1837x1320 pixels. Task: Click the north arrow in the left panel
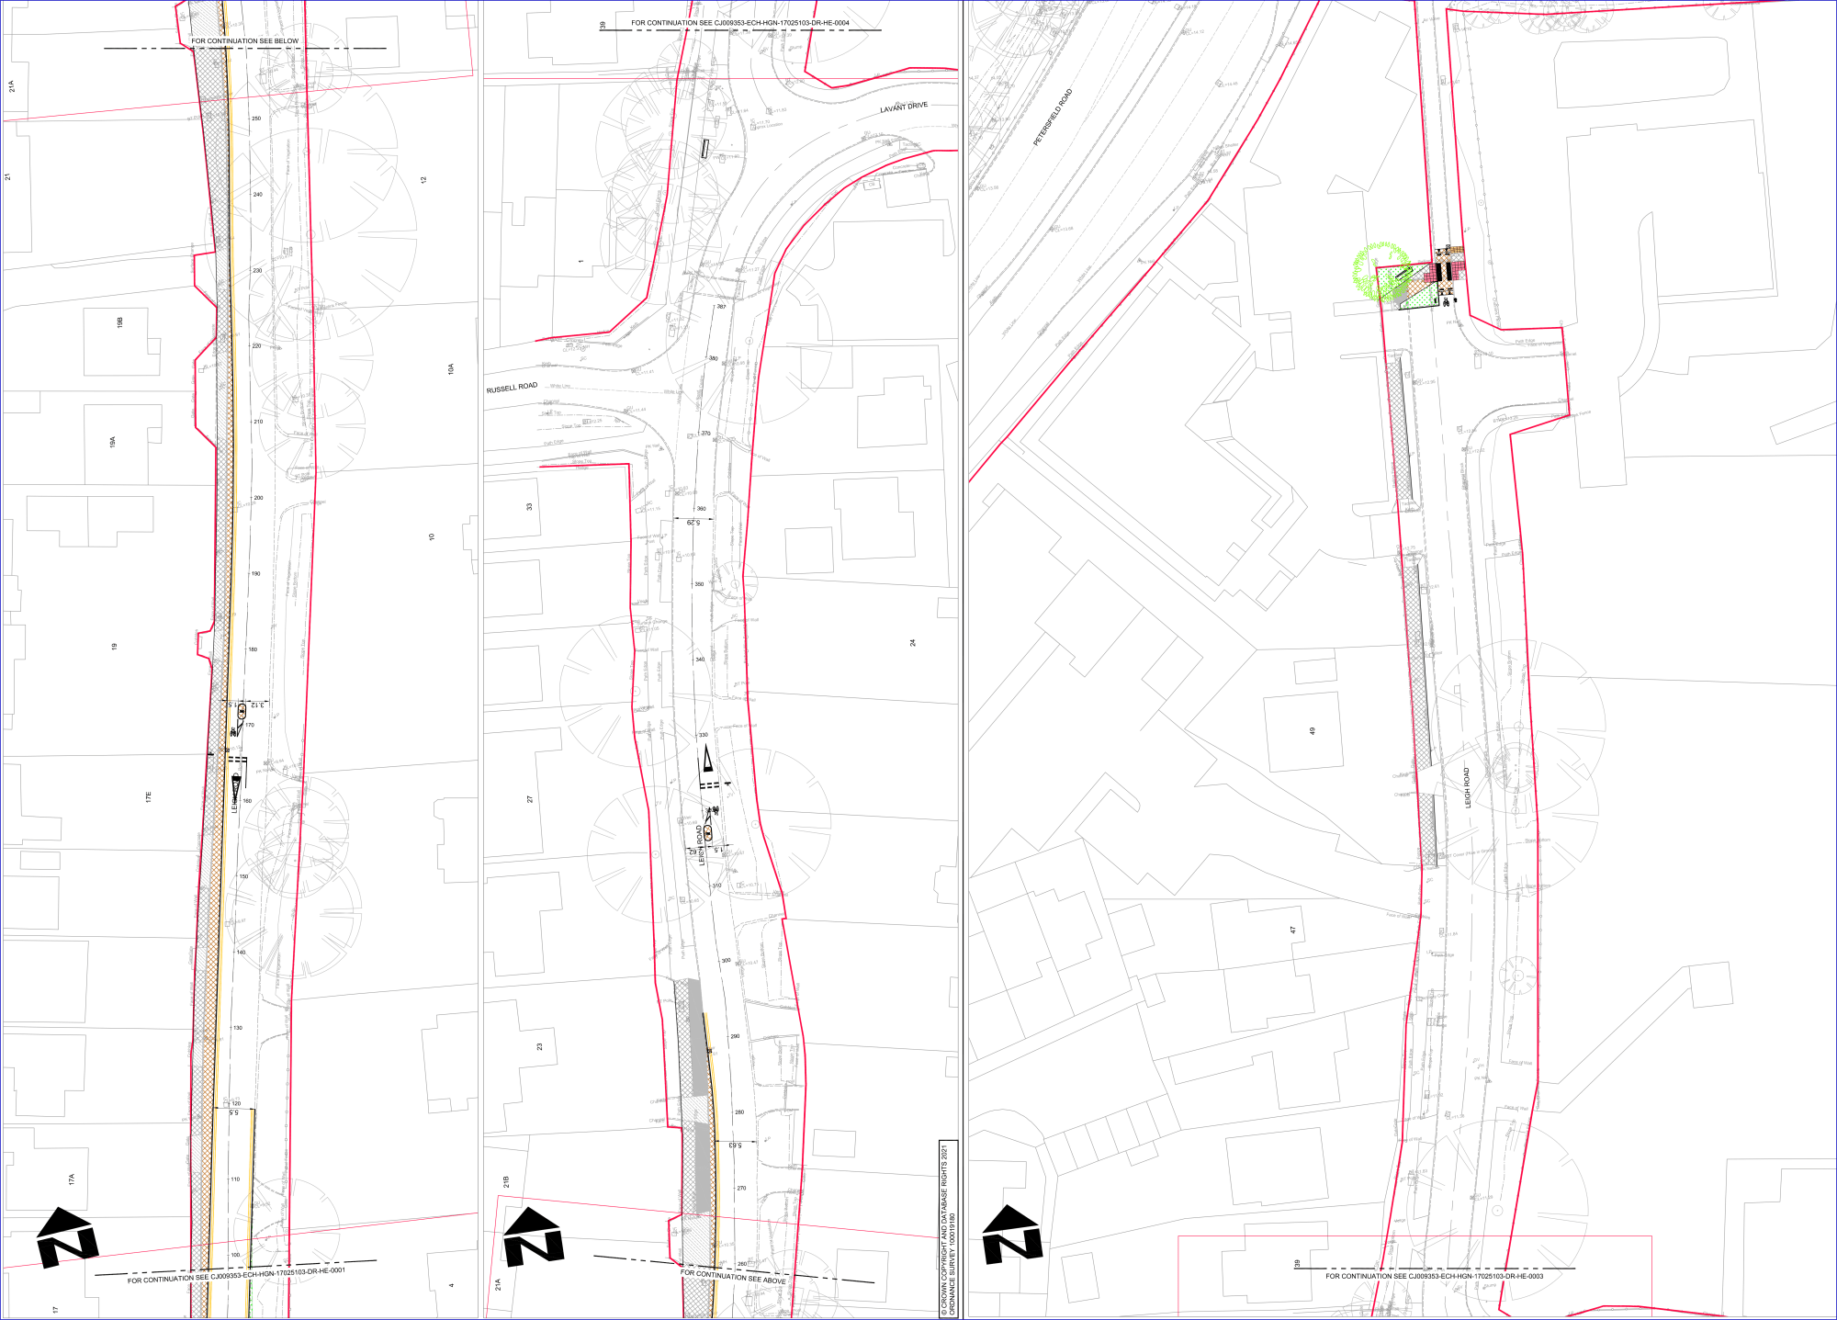67,1239
